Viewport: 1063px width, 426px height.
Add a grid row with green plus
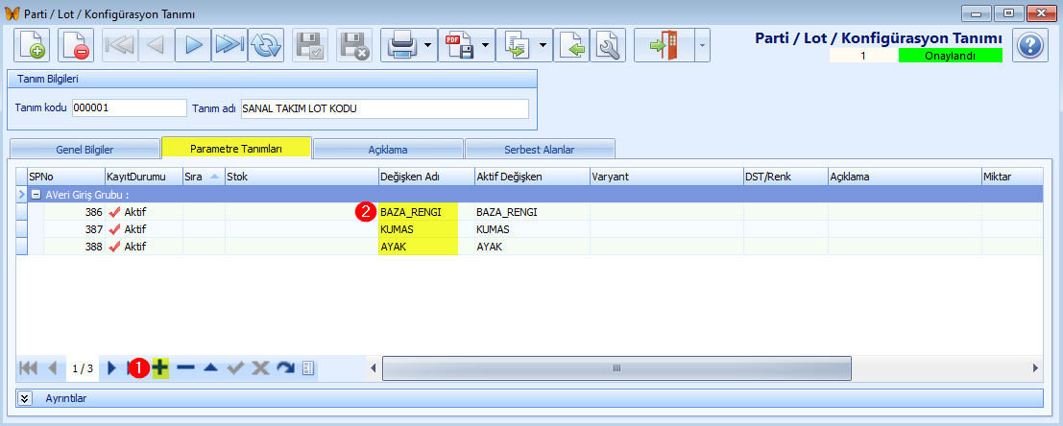(x=160, y=368)
